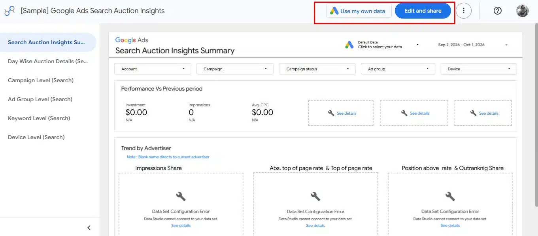Expand the Account filter dropdown
Image resolution: width=538 pixels, height=236 pixels.
click(x=153, y=69)
